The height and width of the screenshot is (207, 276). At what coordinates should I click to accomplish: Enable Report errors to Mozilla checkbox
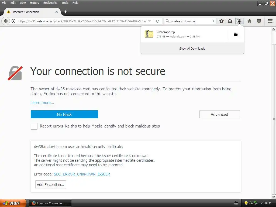[x=34, y=126]
